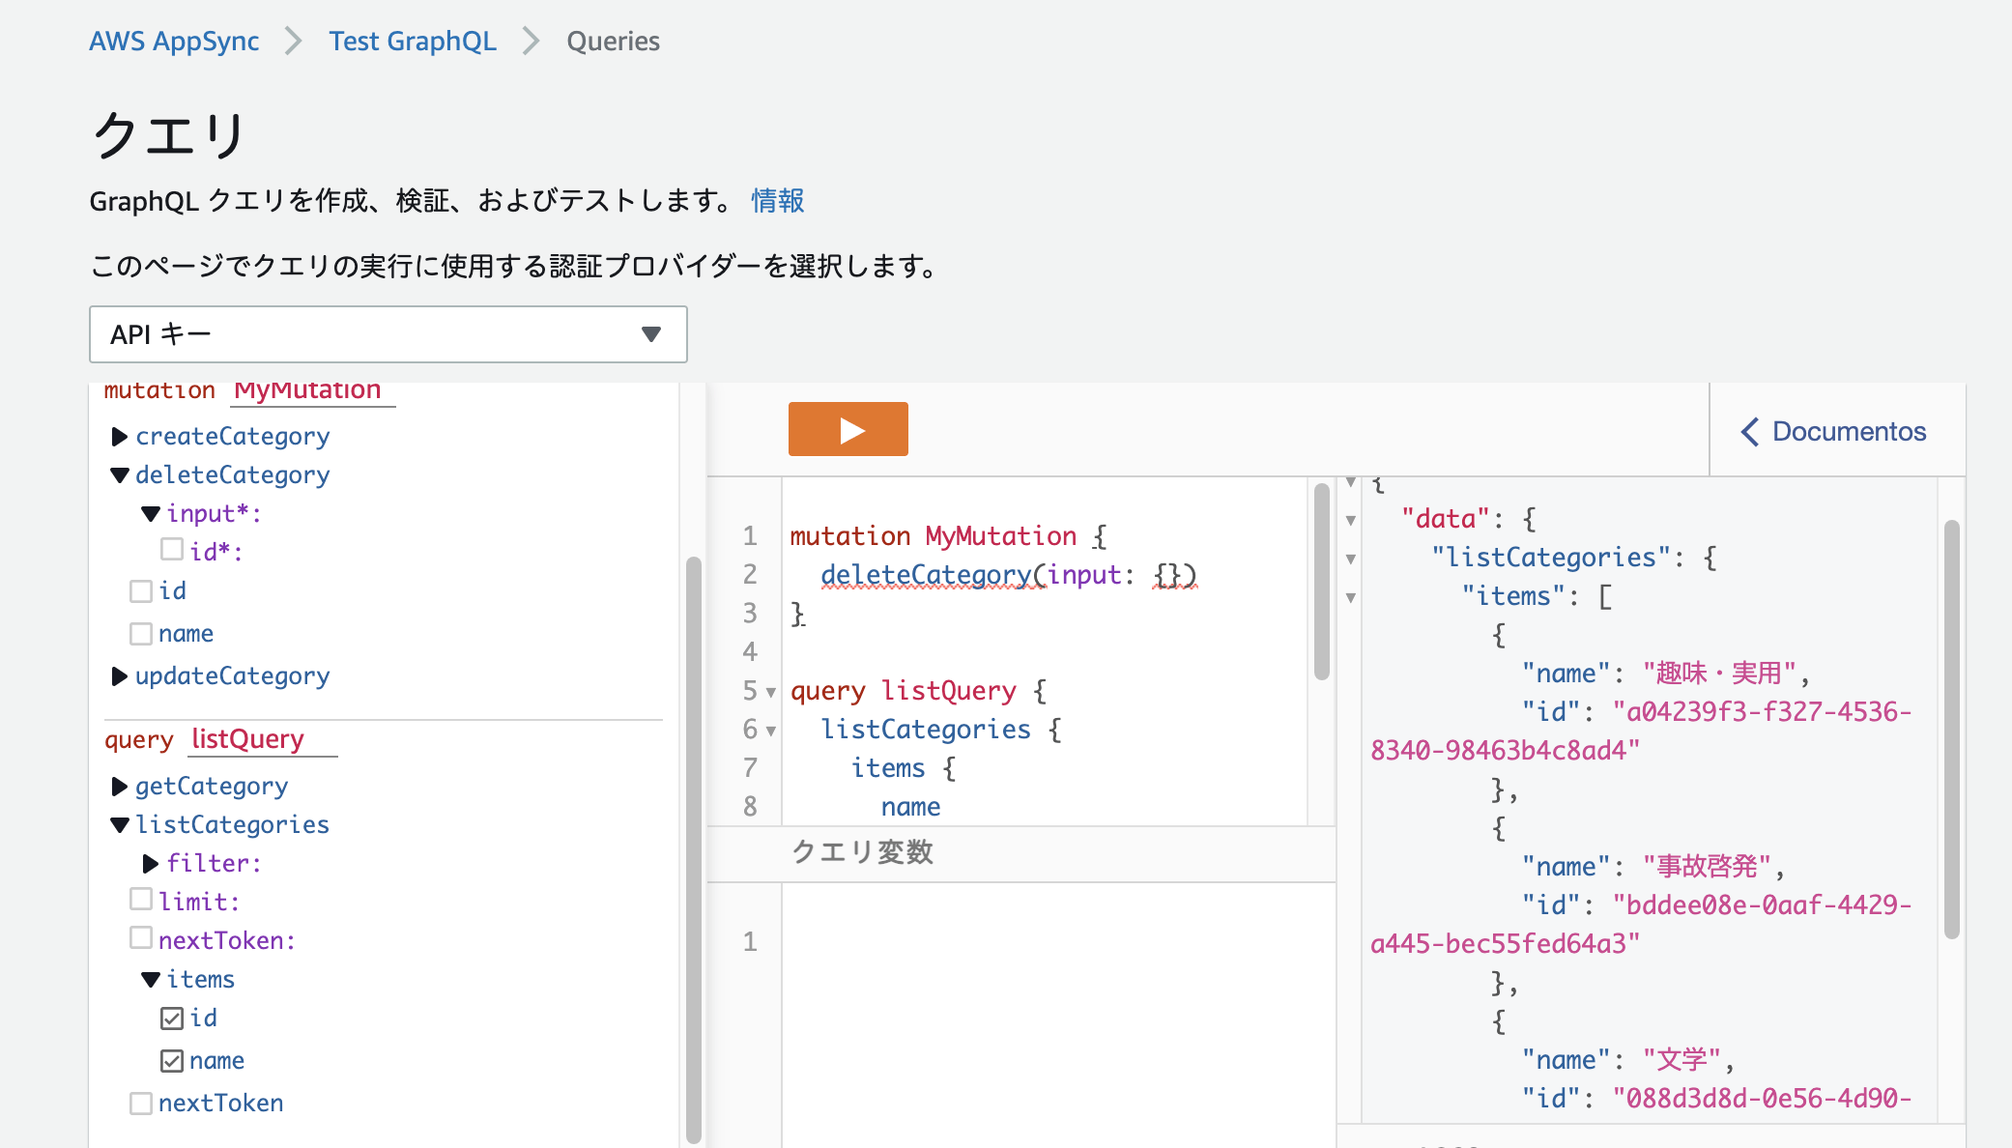Run the query with the orange play button
2012x1148 pixels.
848,429
